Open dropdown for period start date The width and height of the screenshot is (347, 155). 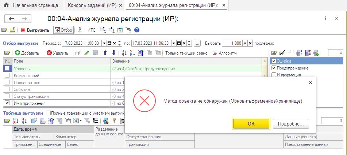(x=104, y=43)
